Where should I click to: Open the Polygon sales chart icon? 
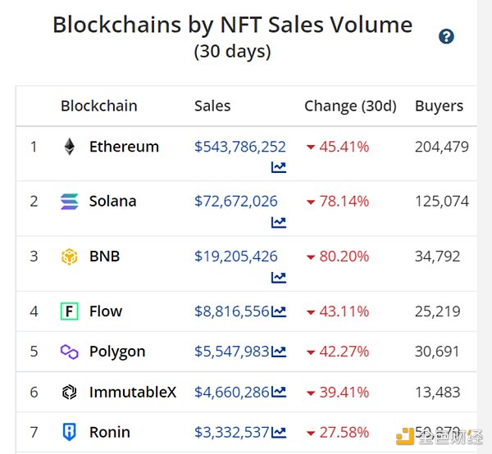279,352
